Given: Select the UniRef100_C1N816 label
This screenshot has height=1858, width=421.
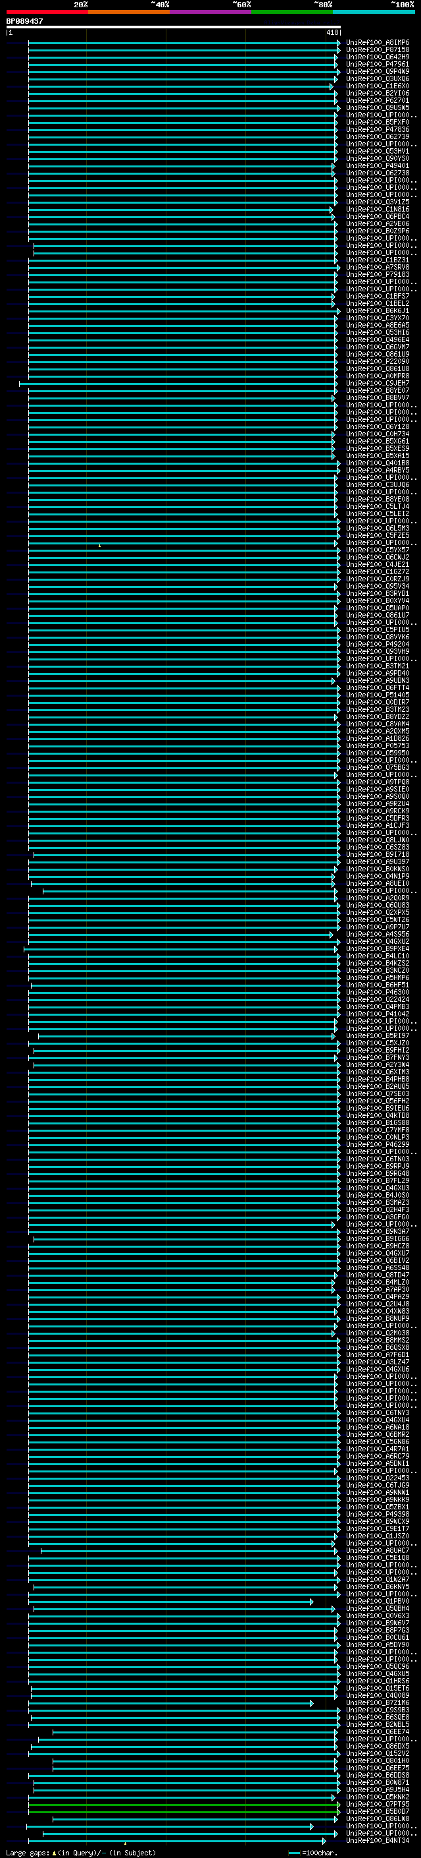Looking at the screenshot, I should click(378, 209).
